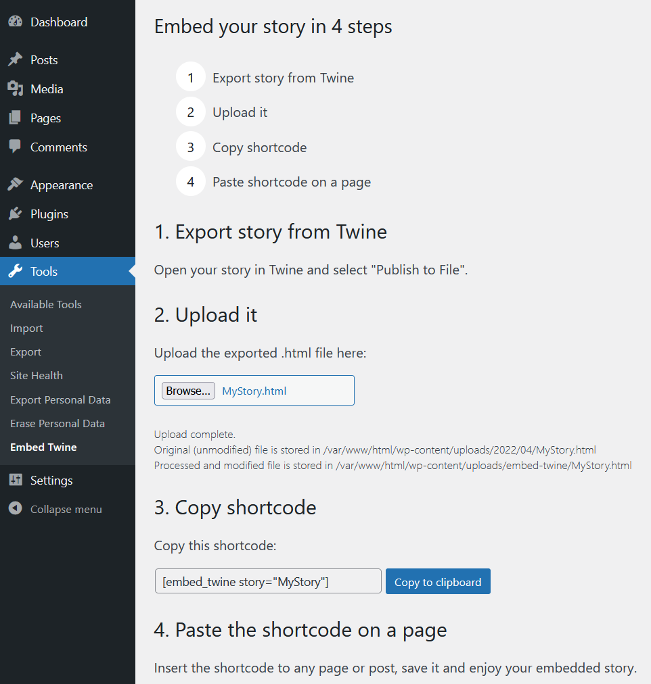
Task: Click the Appearance paintbrush icon
Action: 16,185
